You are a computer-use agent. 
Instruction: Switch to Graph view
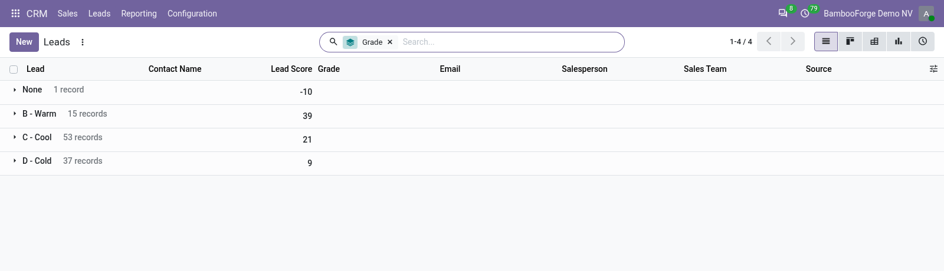point(899,42)
